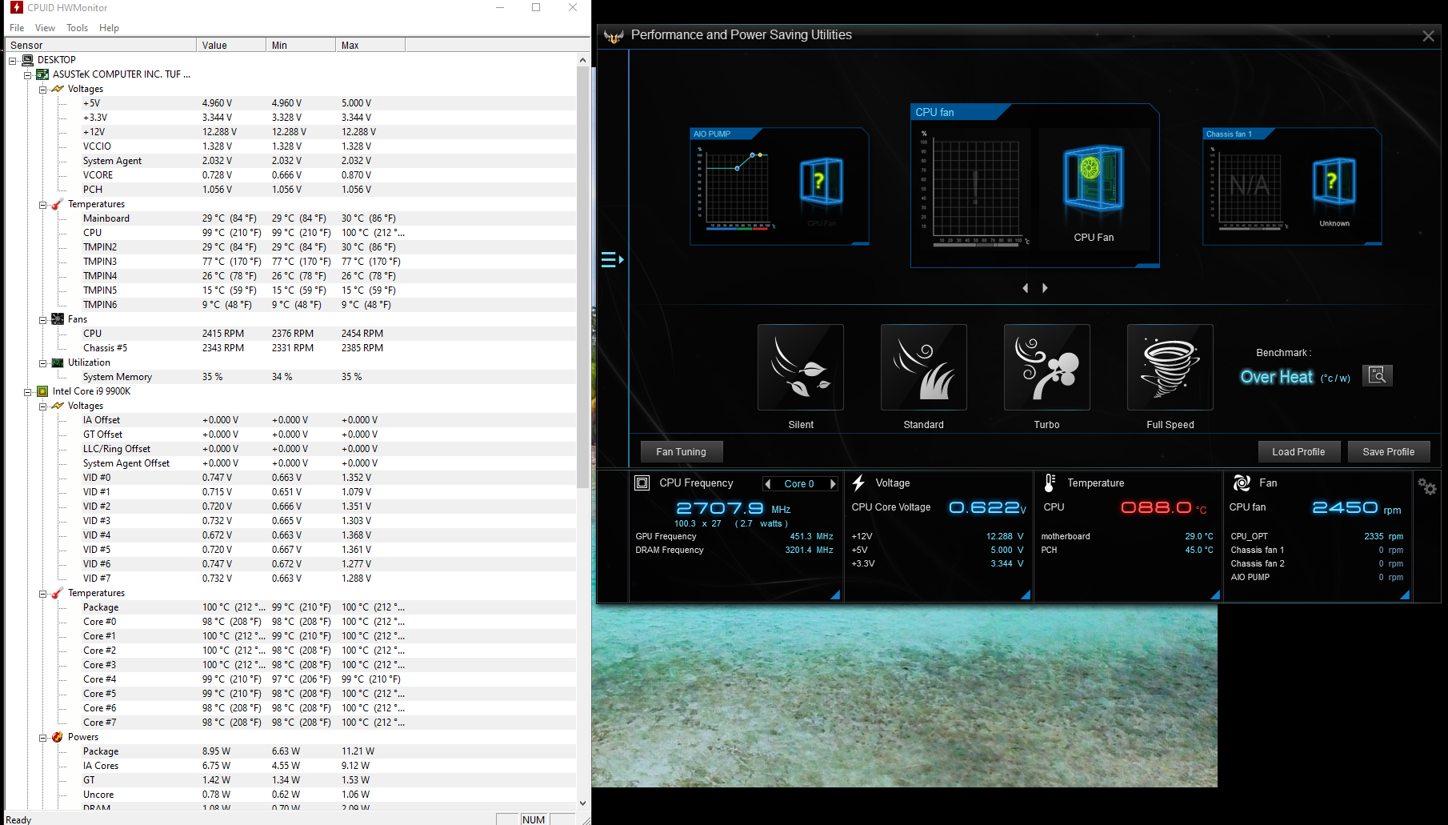Select the AIO PUMP fan card
Viewport: 1448px width, 825px height.
(780, 186)
